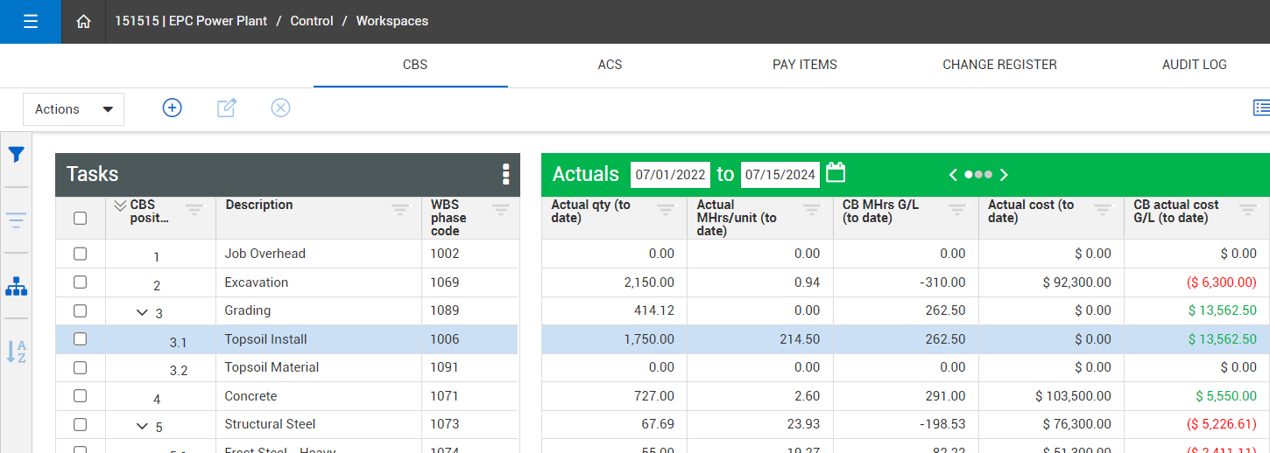Open the Actions dropdown
1270x453 pixels.
(74, 109)
